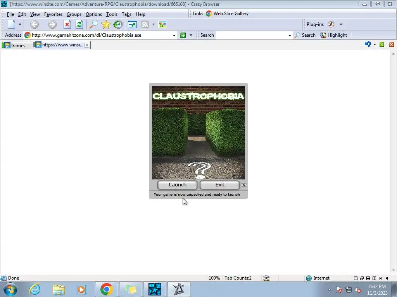This screenshot has height=297, width=397.
Task: Close the winsite tab with its x
Action: pos(87,45)
